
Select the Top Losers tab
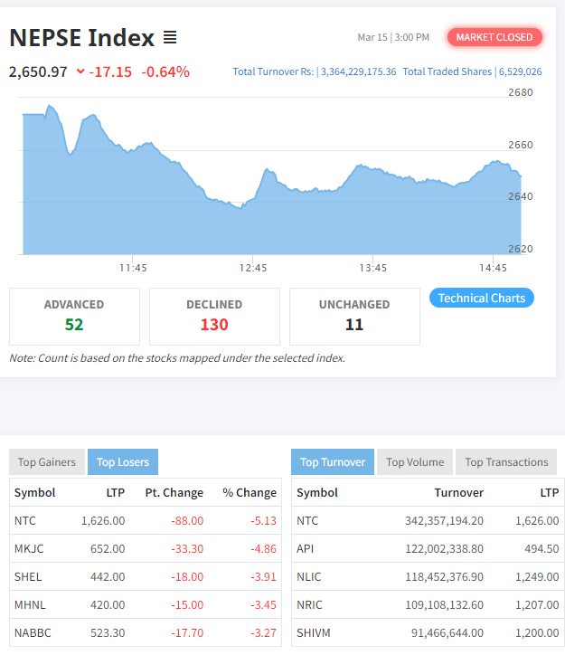[123, 462]
